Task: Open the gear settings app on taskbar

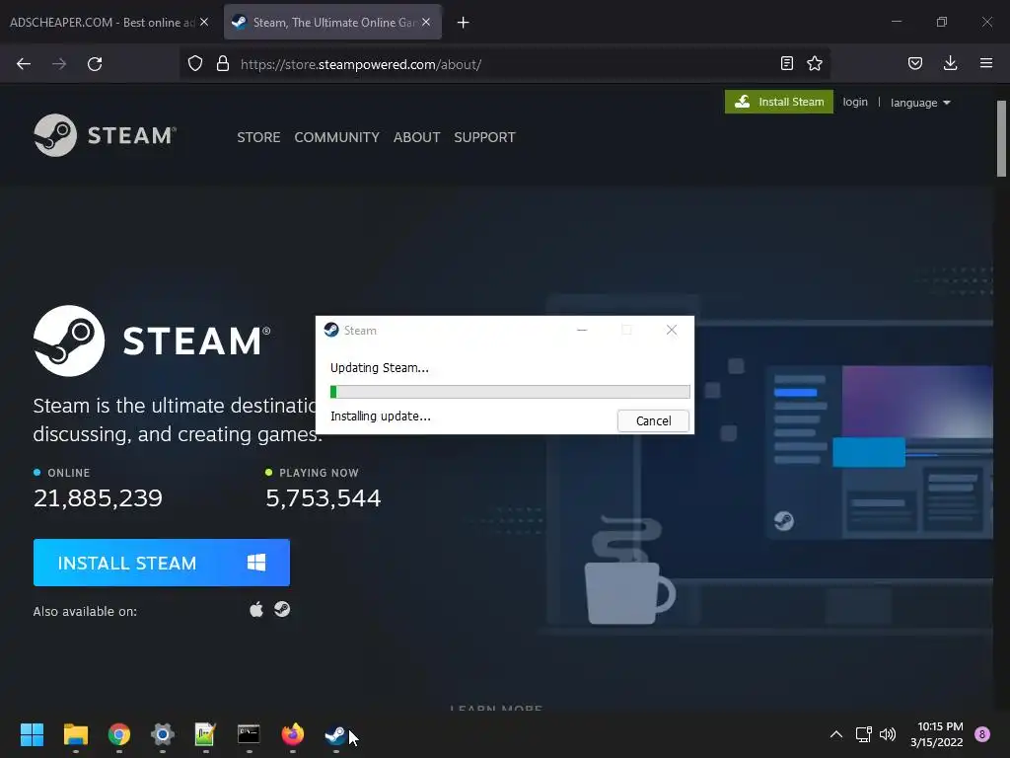Action: point(163,734)
